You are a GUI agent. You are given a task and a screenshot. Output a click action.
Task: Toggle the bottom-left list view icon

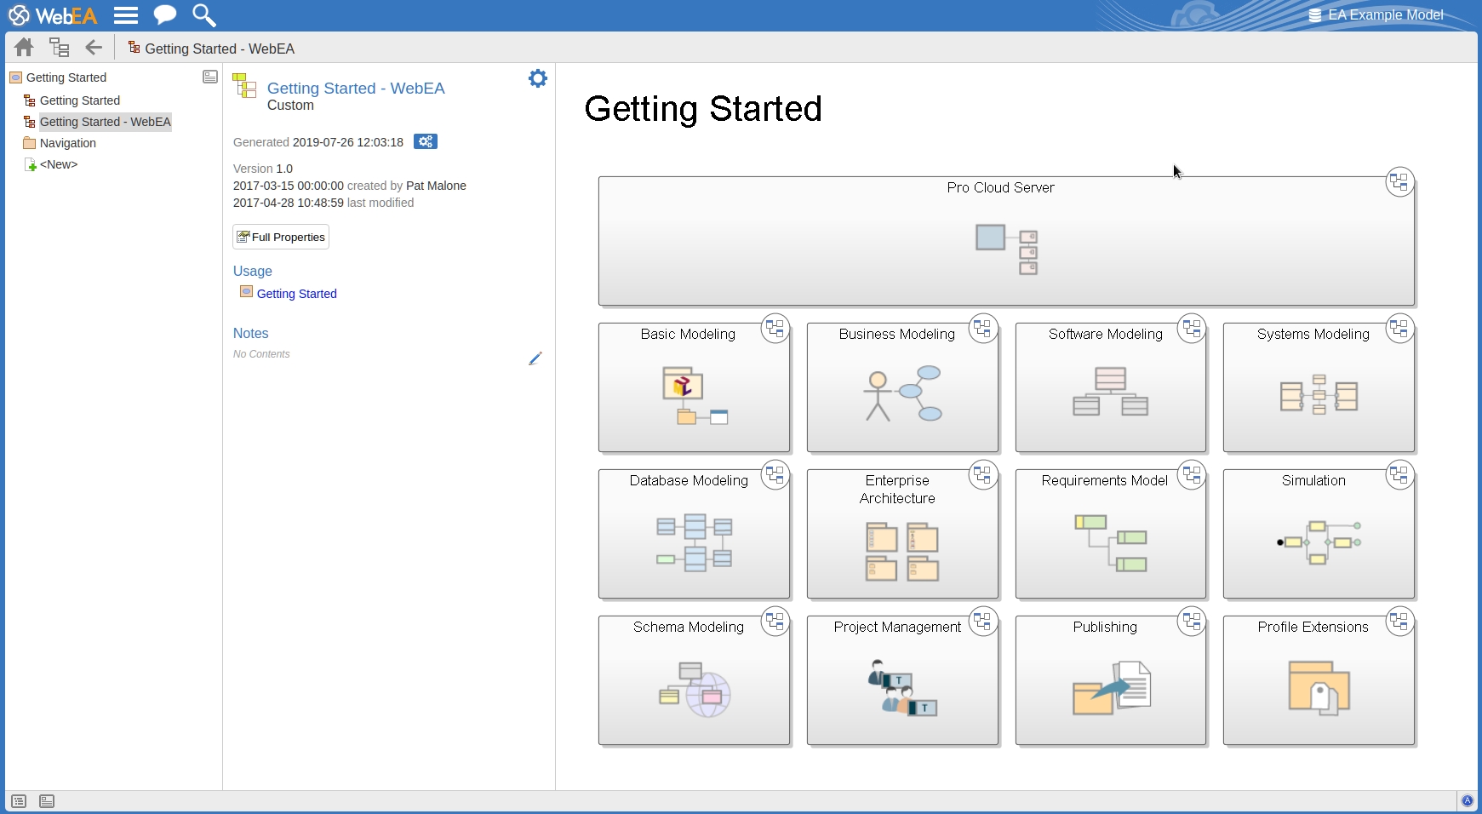[19, 801]
